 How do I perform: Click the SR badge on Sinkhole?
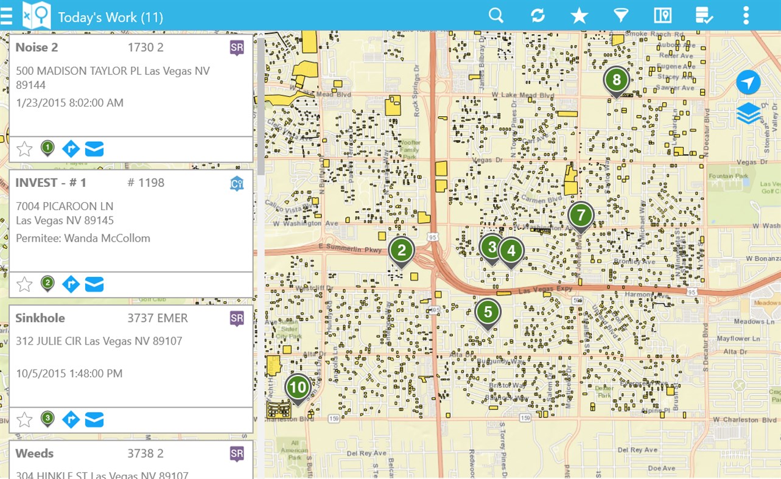pos(237,318)
